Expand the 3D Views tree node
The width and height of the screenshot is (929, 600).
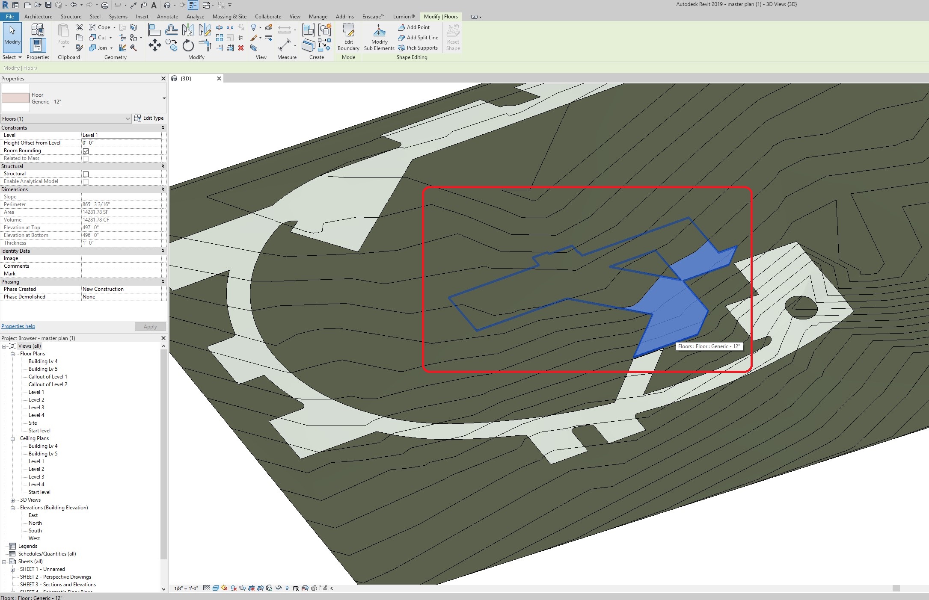(x=13, y=500)
